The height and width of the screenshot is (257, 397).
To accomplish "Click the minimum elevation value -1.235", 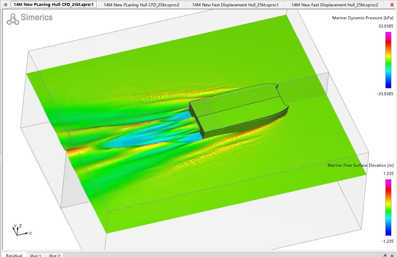I will click(x=387, y=241).
